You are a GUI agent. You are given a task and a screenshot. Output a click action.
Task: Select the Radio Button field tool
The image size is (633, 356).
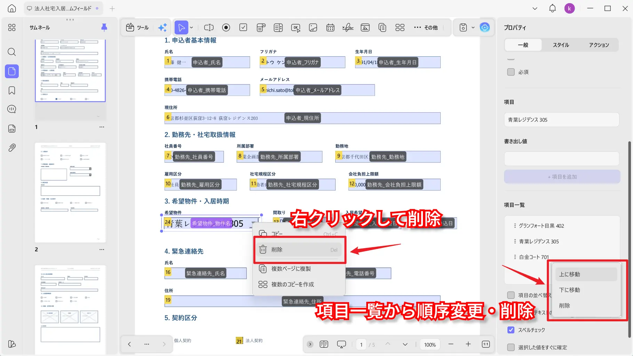226,27
